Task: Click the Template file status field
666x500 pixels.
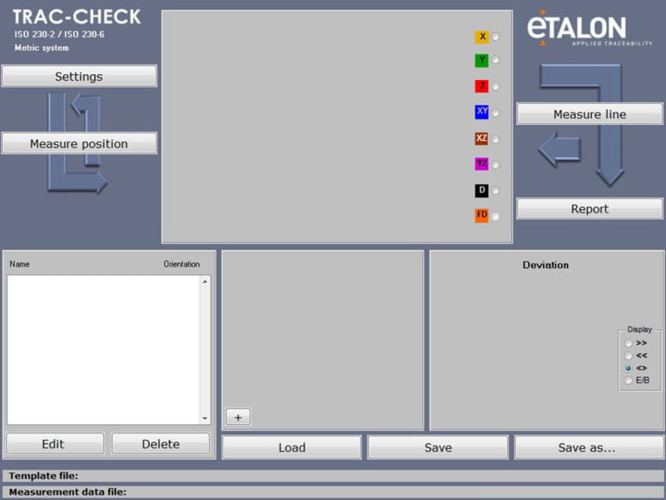Action: pos(333,476)
